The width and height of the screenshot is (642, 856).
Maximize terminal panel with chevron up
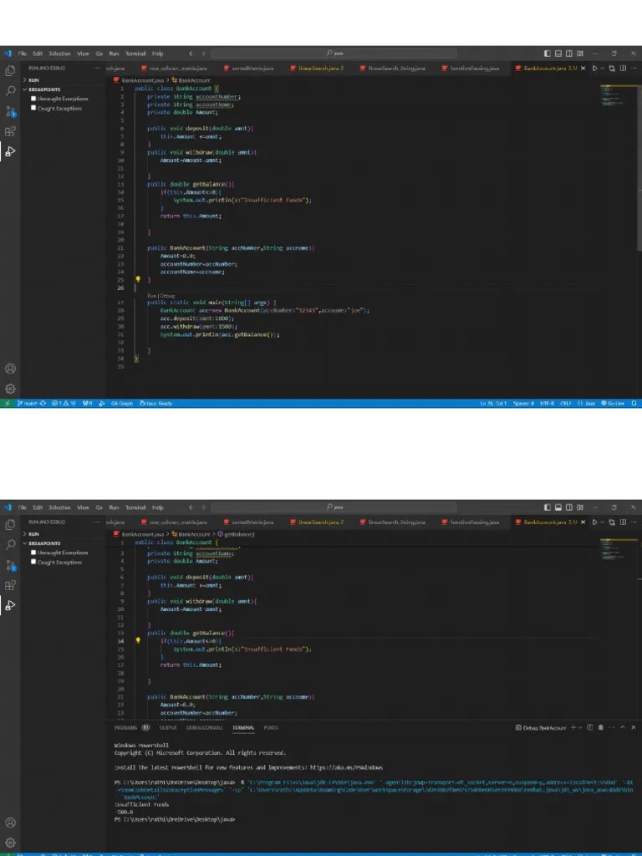(x=623, y=727)
